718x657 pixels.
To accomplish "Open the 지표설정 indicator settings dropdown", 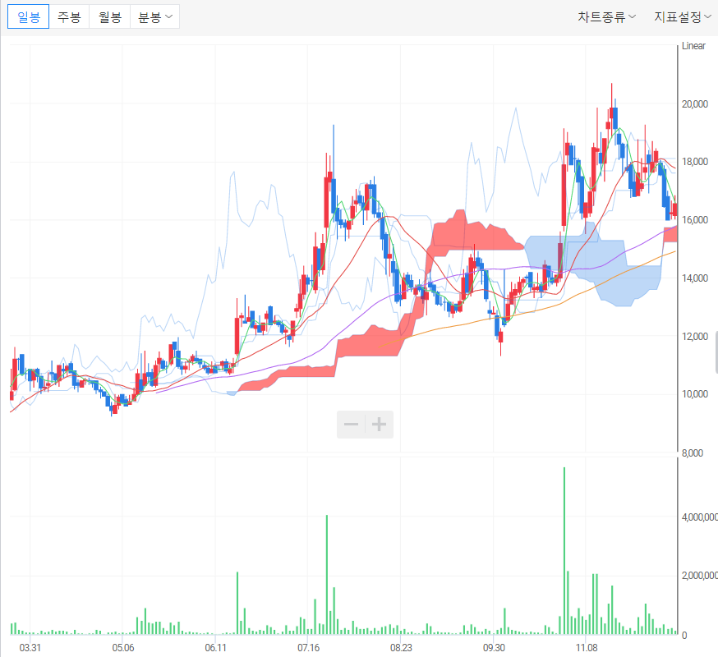I will (683, 17).
